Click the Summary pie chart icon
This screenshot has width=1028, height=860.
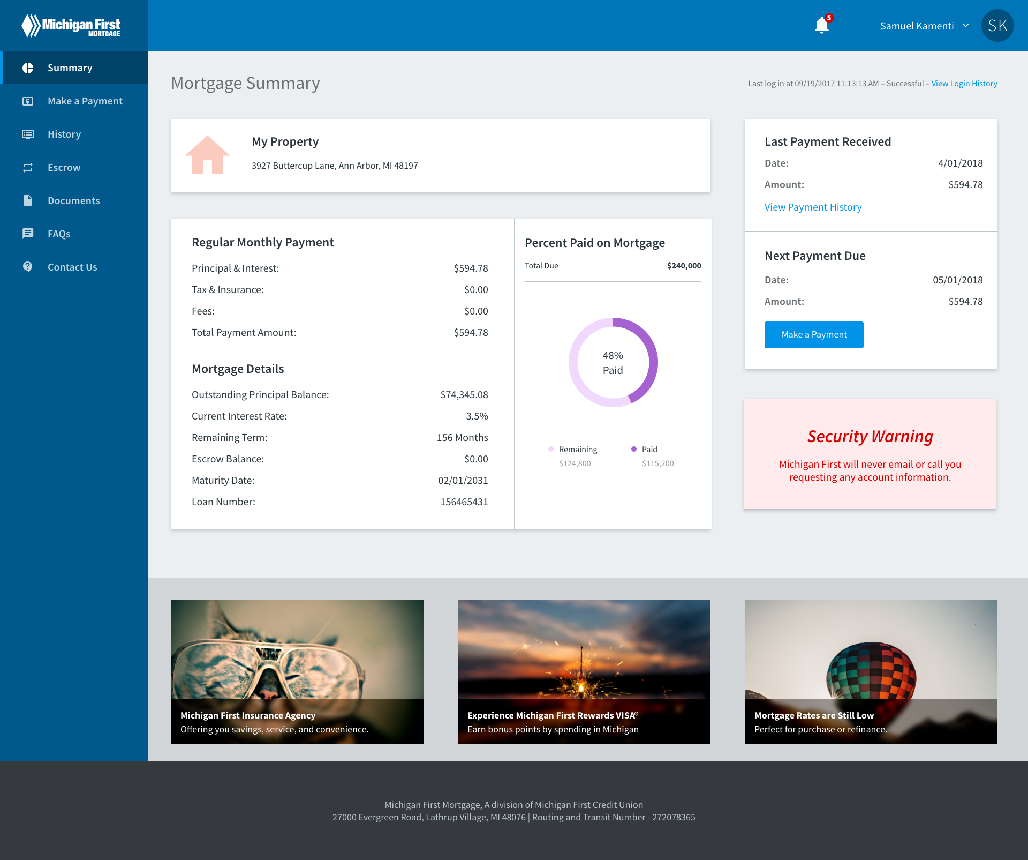tap(28, 68)
